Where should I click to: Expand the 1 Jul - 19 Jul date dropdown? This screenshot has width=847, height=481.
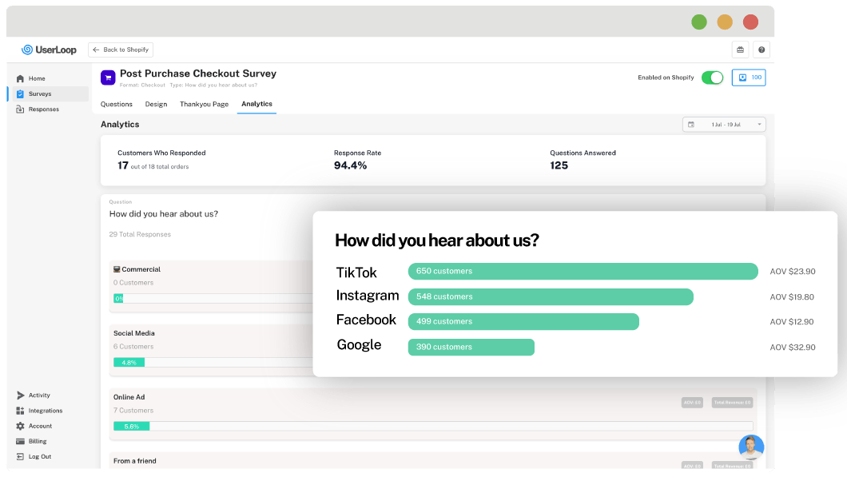pyautogui.click(x=724, y=125)
